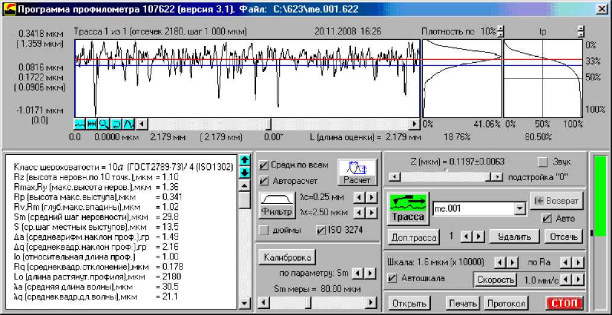Screen dimensions: 612x315
Task: Disable the Авторасчет checkbox
Action: [263, 181]
